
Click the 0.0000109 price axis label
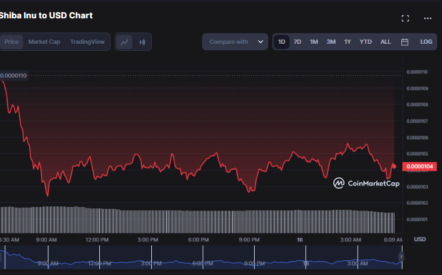coord(417,89)
